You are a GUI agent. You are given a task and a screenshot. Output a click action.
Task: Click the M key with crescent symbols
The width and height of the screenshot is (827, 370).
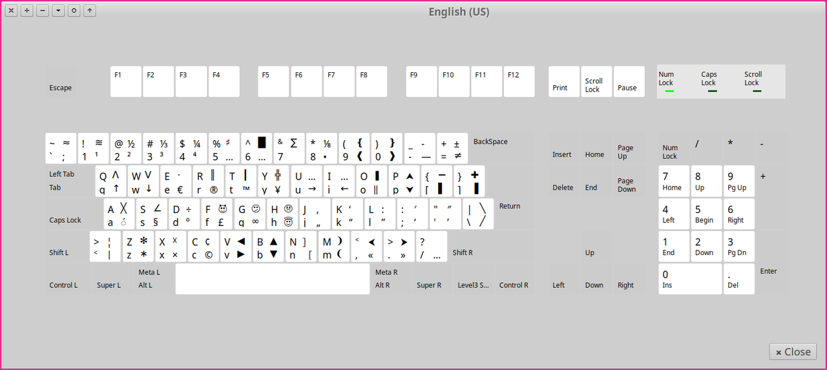pos(334,247)
